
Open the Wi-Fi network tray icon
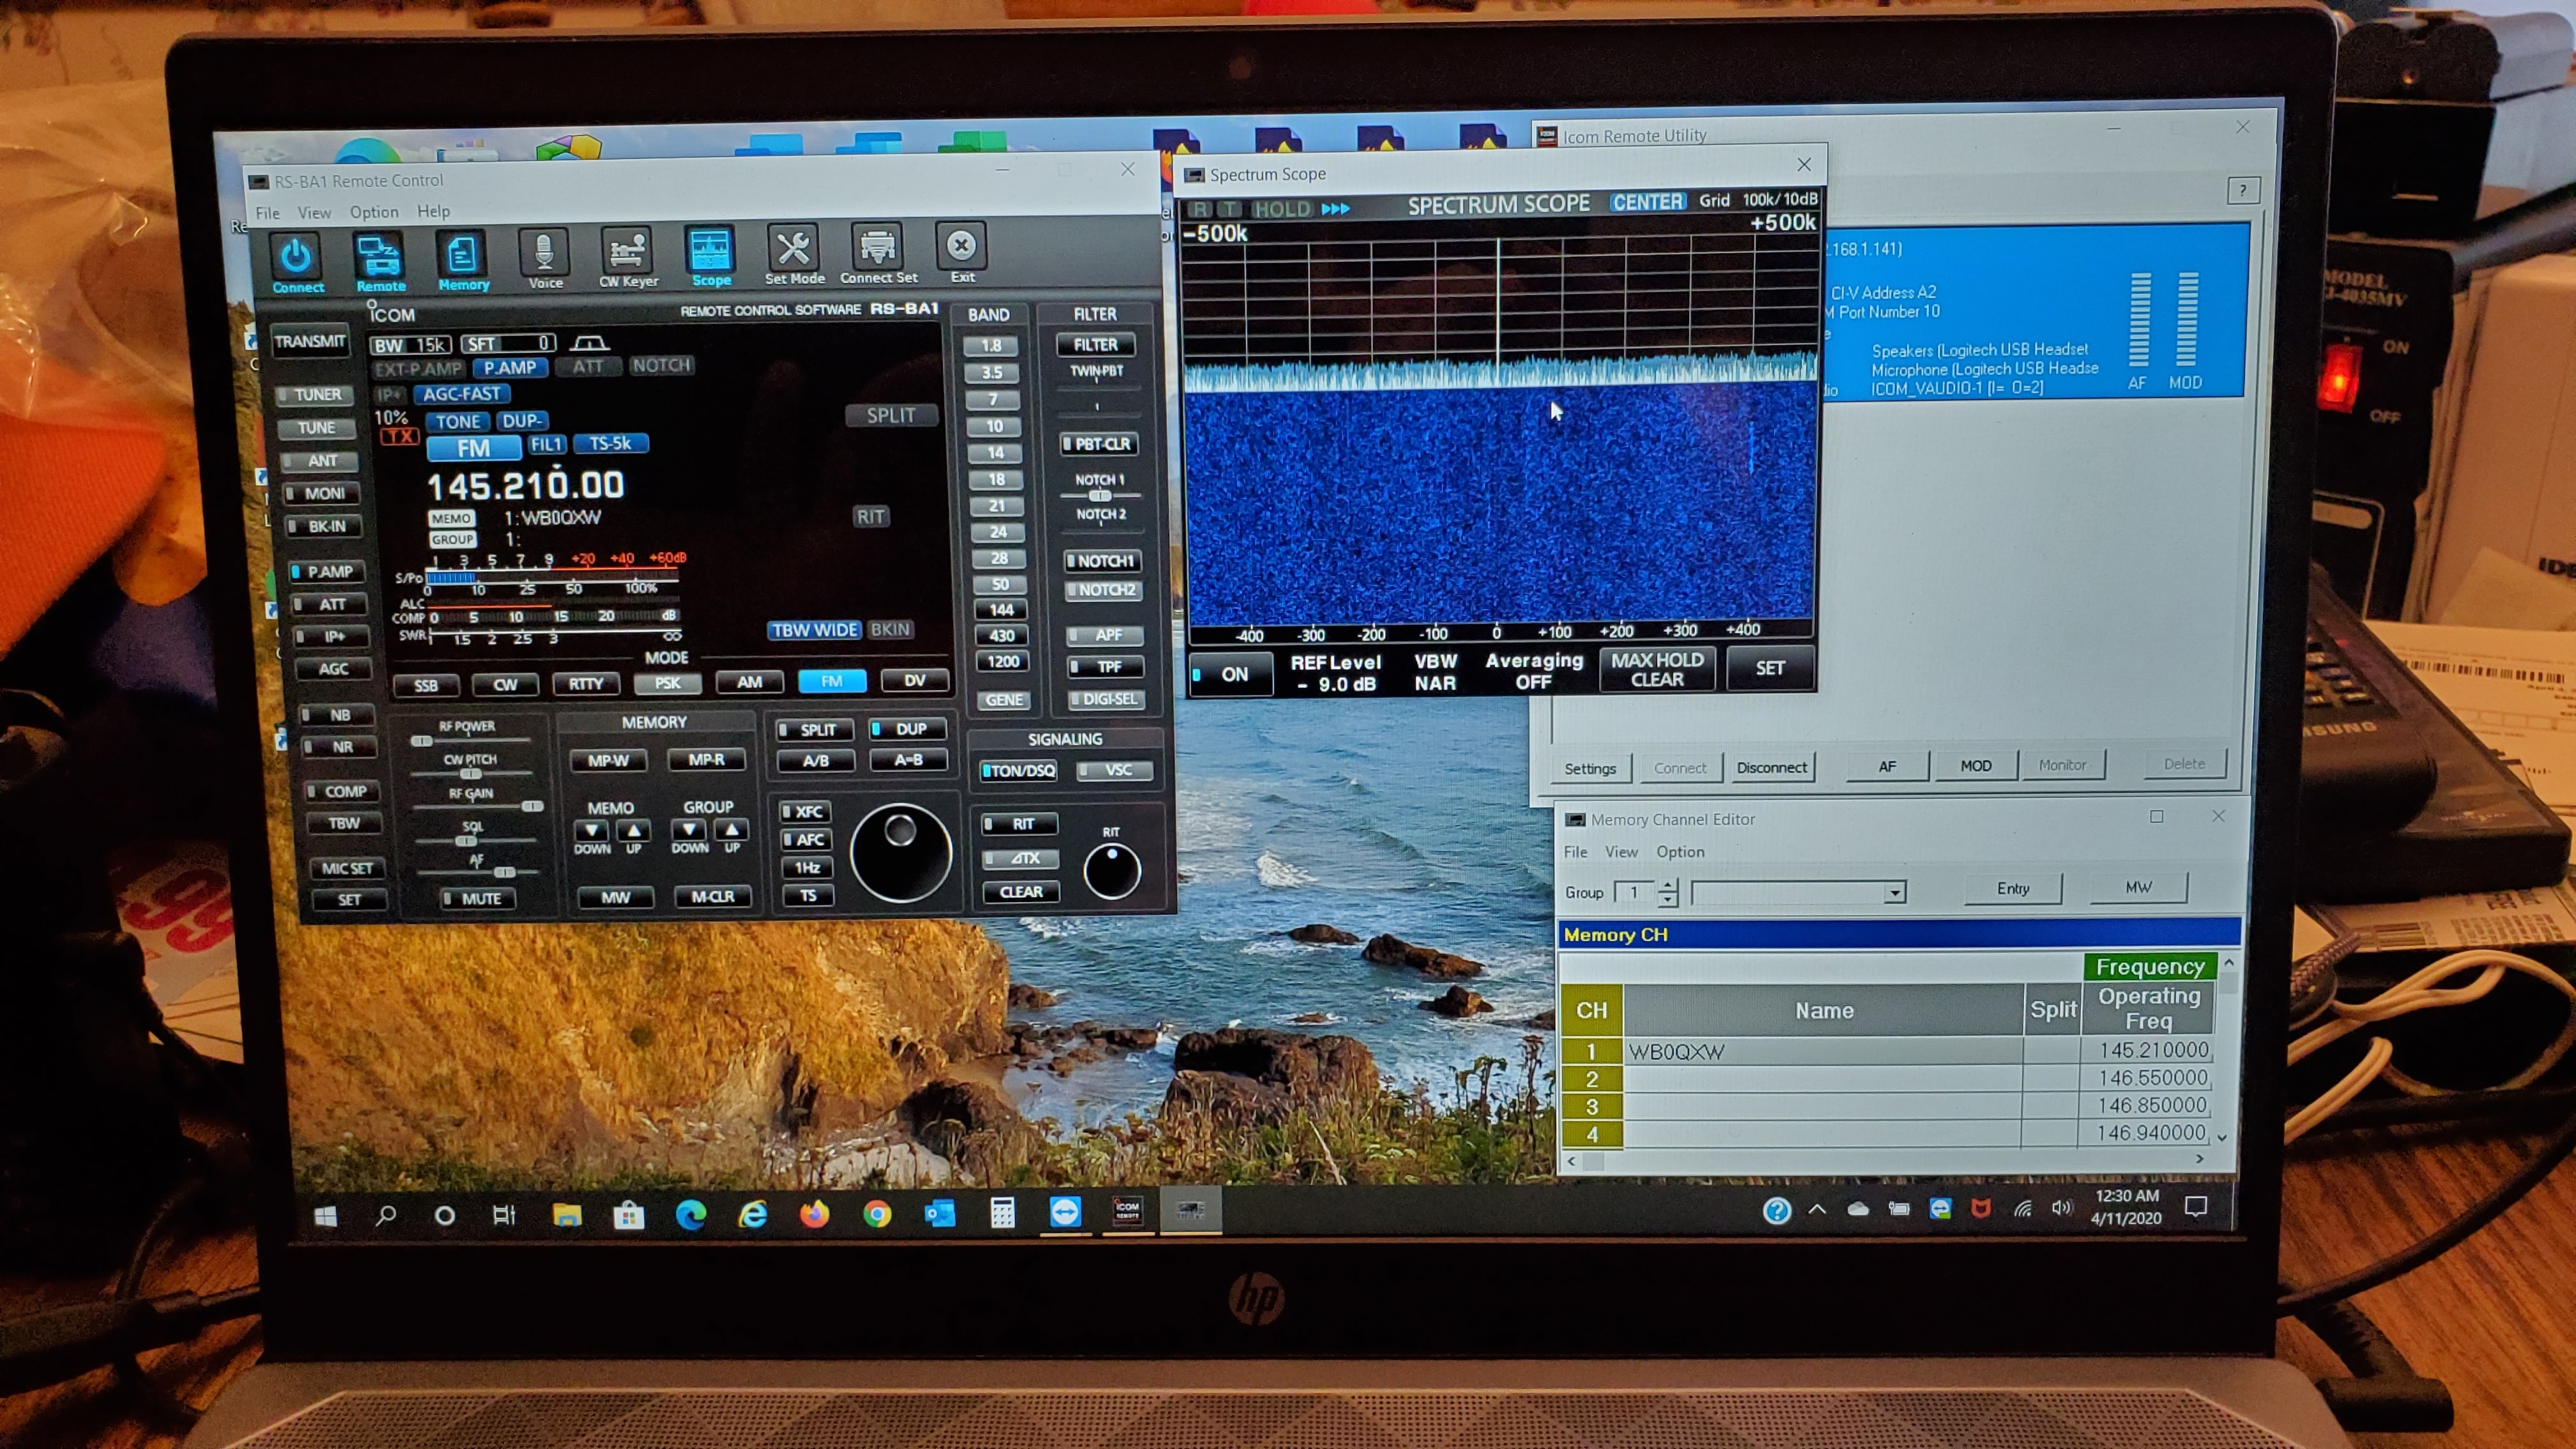click(x=2022, y=1208)
